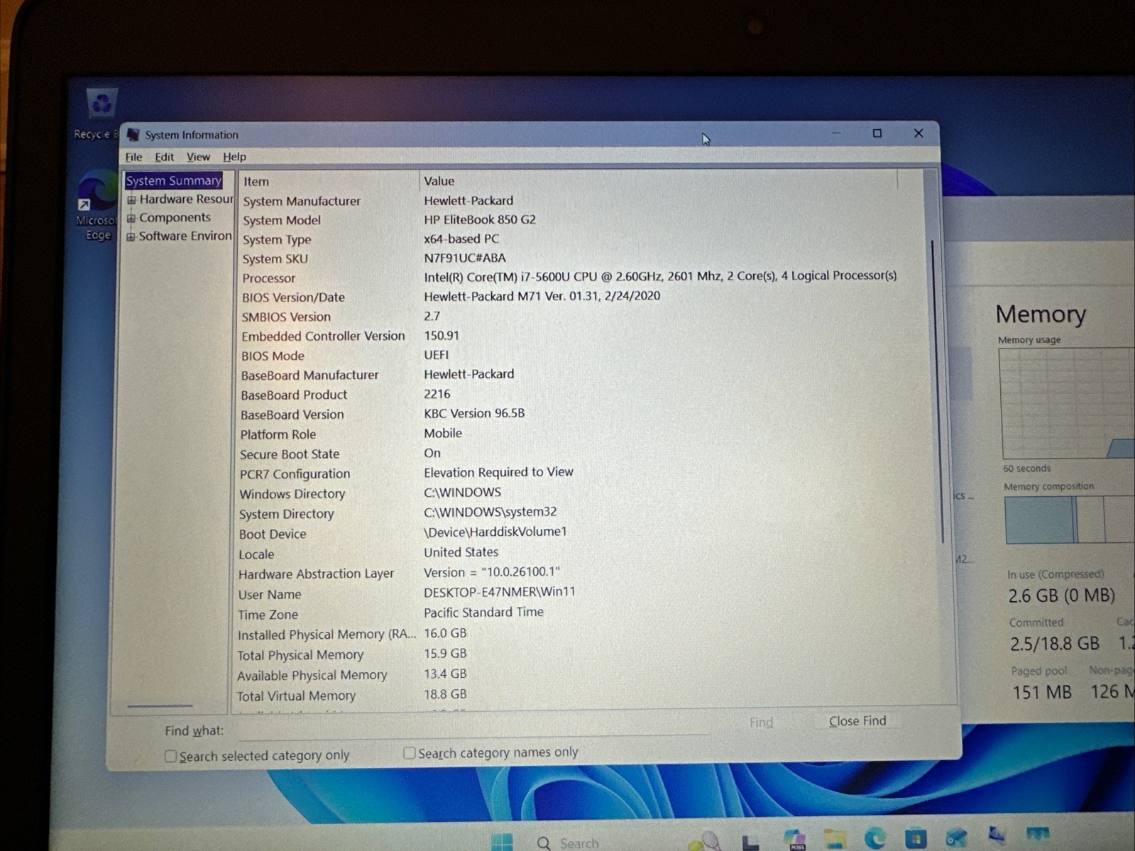
Task: Maximize the System Information window
Action: (877, 133)
